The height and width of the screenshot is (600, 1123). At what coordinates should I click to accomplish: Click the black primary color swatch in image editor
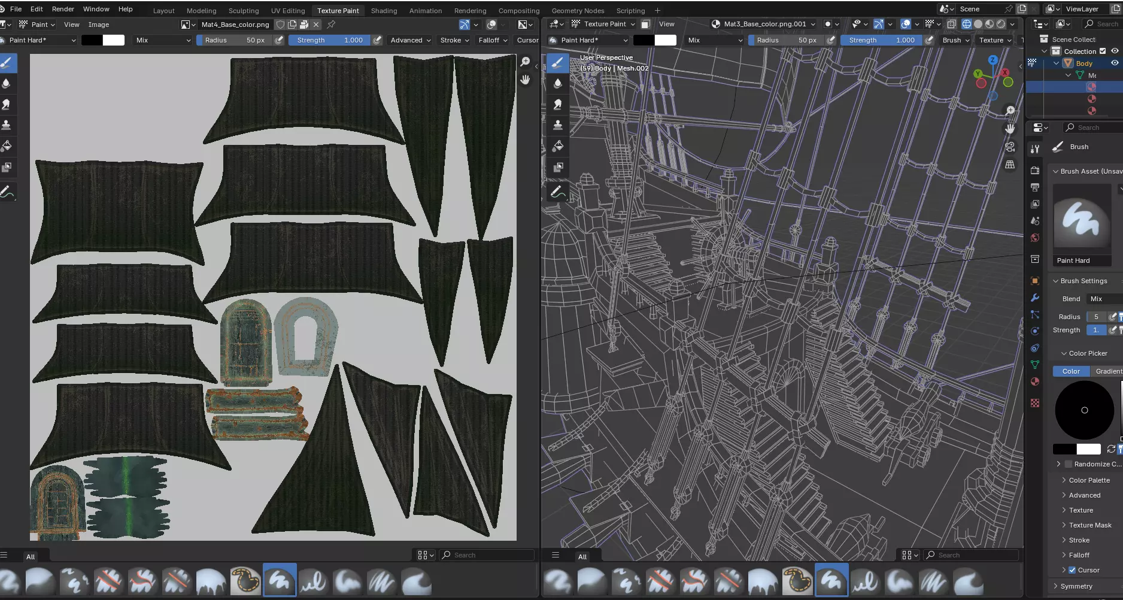[92, 40]
